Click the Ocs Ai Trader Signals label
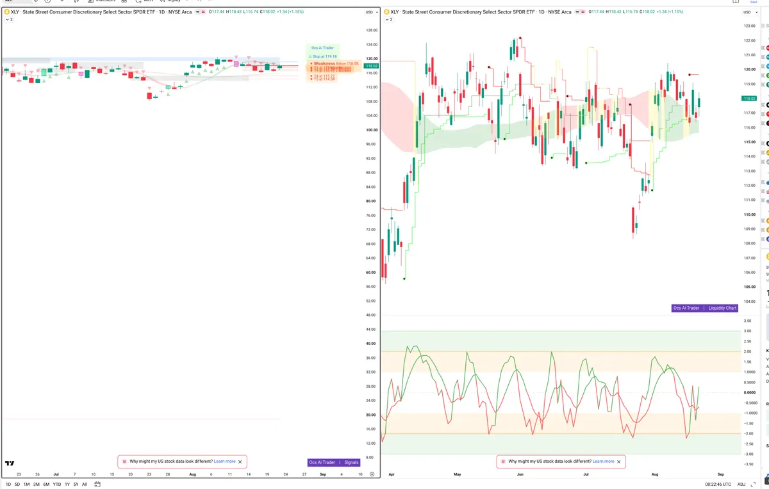The height and width of the screenshot is (489, 769). pos(333,462)
